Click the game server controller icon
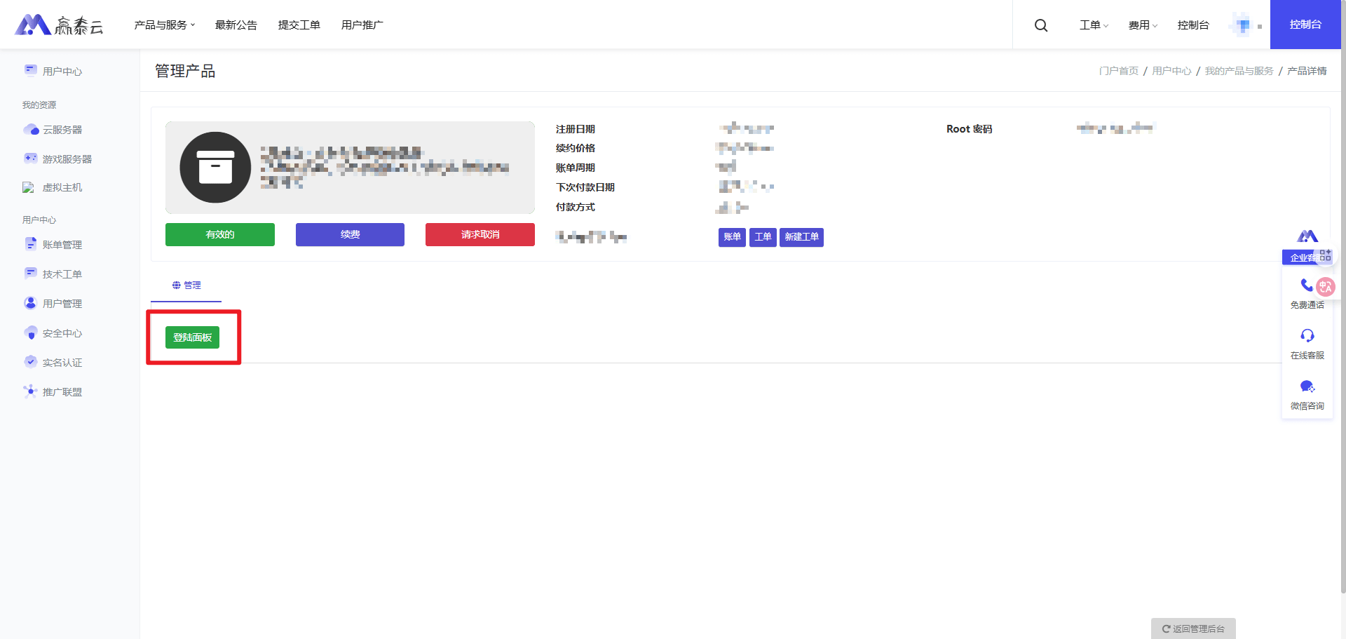This screenshot has width=1346, height=639. pos(31,159)
